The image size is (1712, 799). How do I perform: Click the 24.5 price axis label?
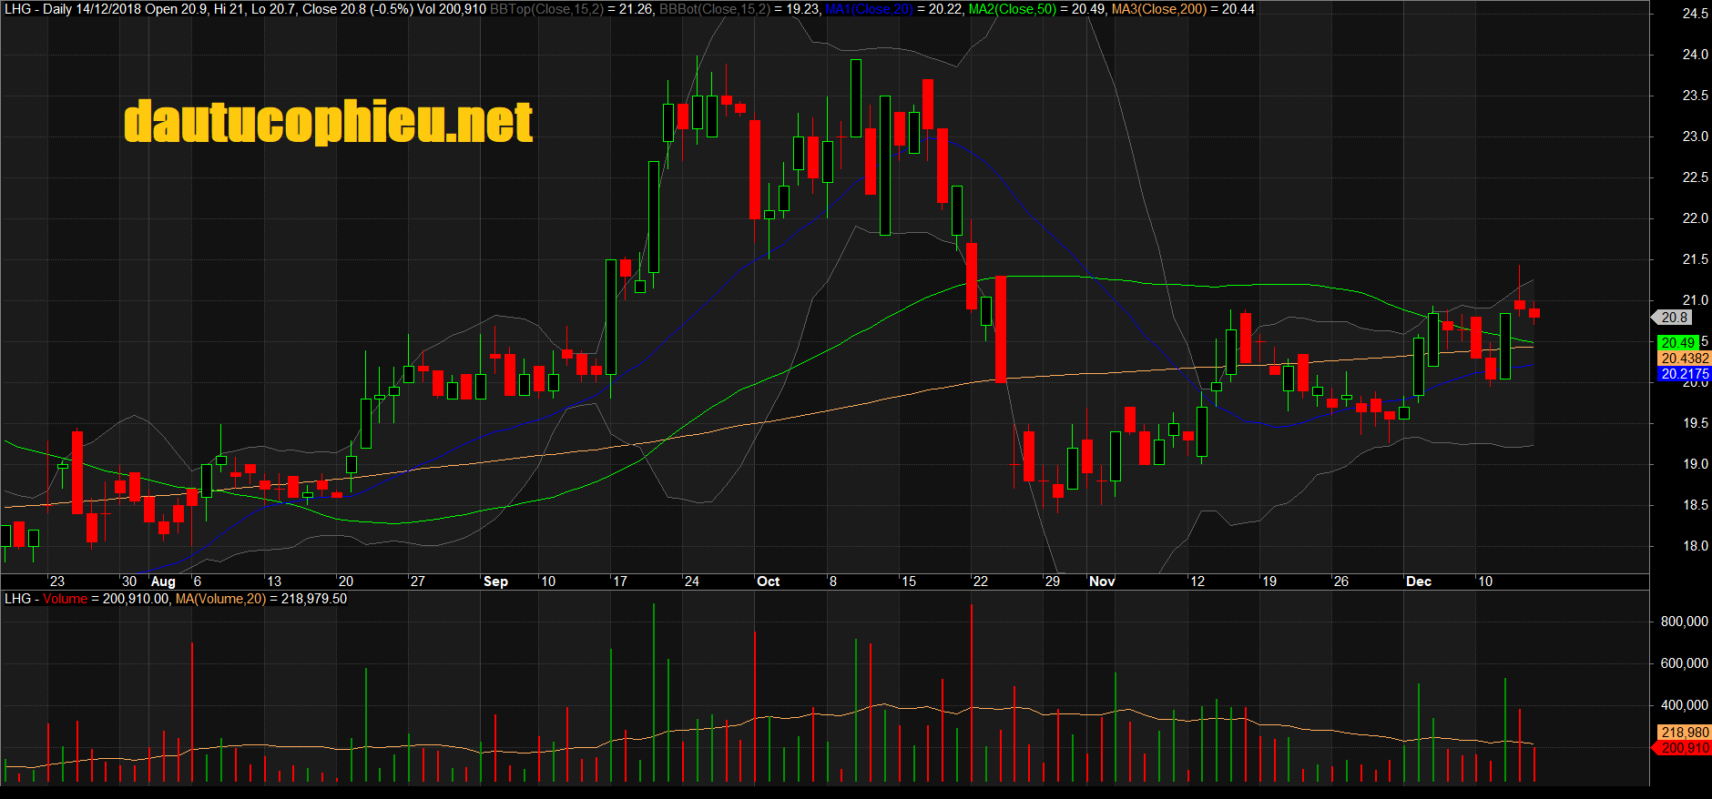1695,14
